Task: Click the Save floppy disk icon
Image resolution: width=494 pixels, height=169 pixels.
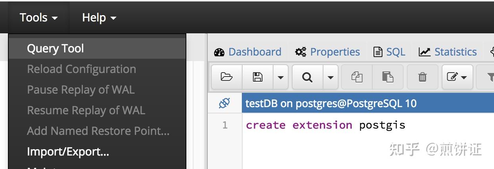Action: tap(258, 77)
